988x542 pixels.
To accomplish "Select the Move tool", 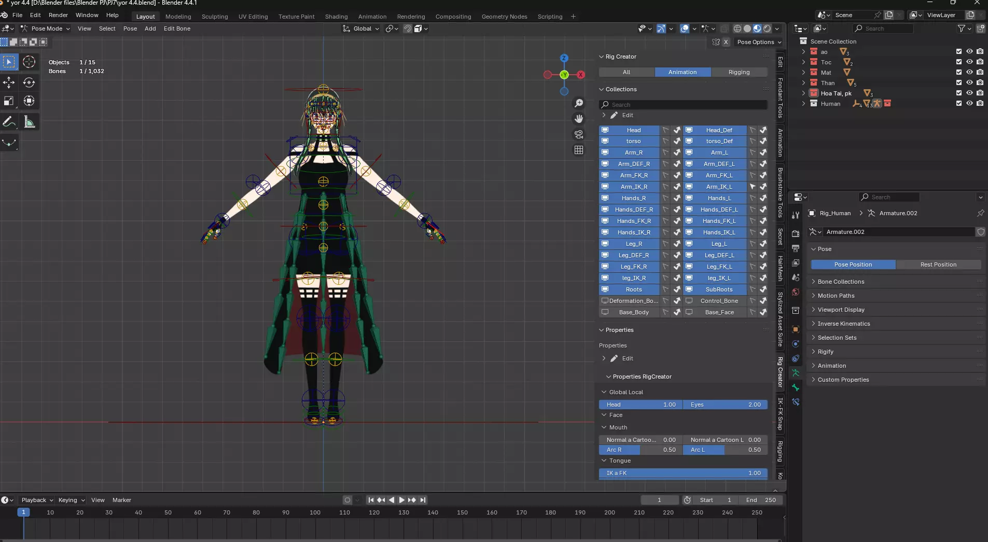I will point(9,82).
